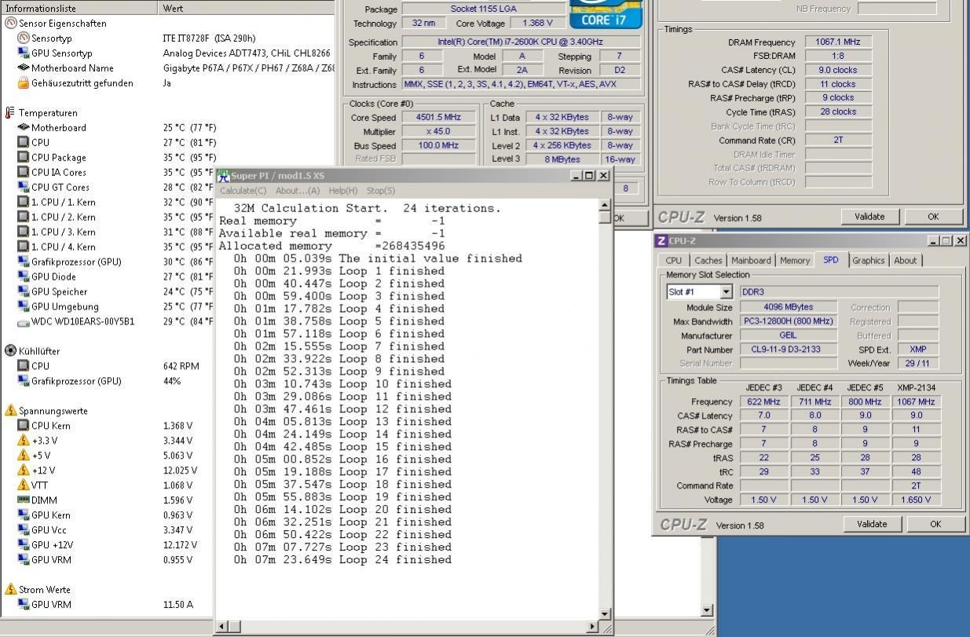Select the SPD tab in CPU-Z
This screenshot has height=637, width=970.
831,260
